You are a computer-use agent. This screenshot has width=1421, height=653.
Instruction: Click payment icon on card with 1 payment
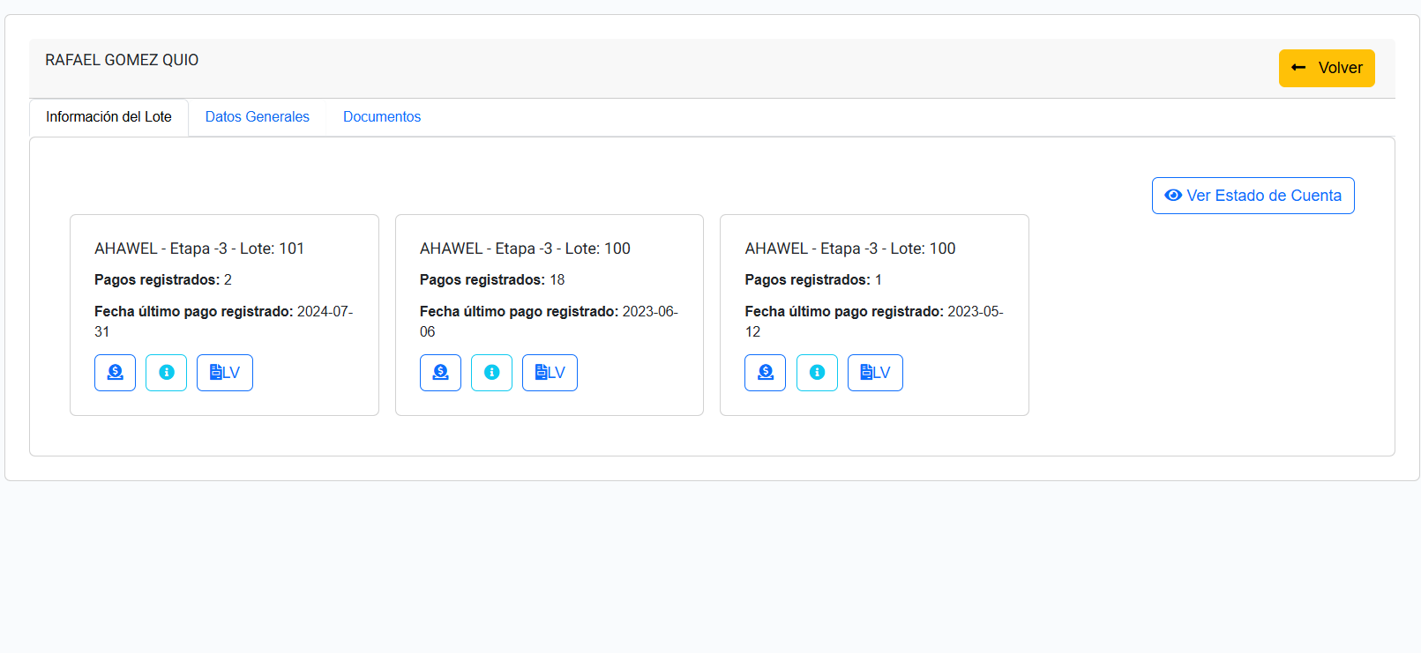(x=765, y=373)
